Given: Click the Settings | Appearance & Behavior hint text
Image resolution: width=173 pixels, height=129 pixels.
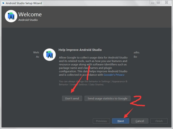Looking at the screenshot, I should pos(93,83).
